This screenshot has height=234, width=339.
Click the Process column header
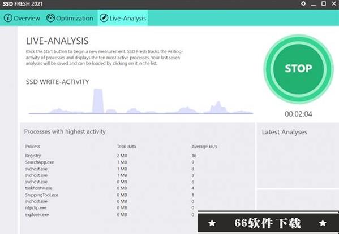click(32, 147)
